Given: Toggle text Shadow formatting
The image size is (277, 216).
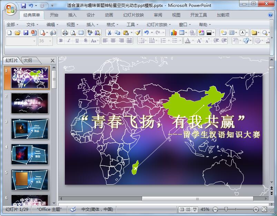Looking at the screenshot, I should tap(85, 41).
